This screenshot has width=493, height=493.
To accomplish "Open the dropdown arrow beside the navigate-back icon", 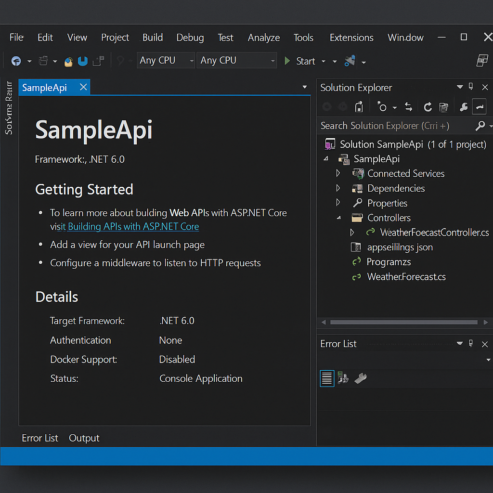I will point(29,61).
